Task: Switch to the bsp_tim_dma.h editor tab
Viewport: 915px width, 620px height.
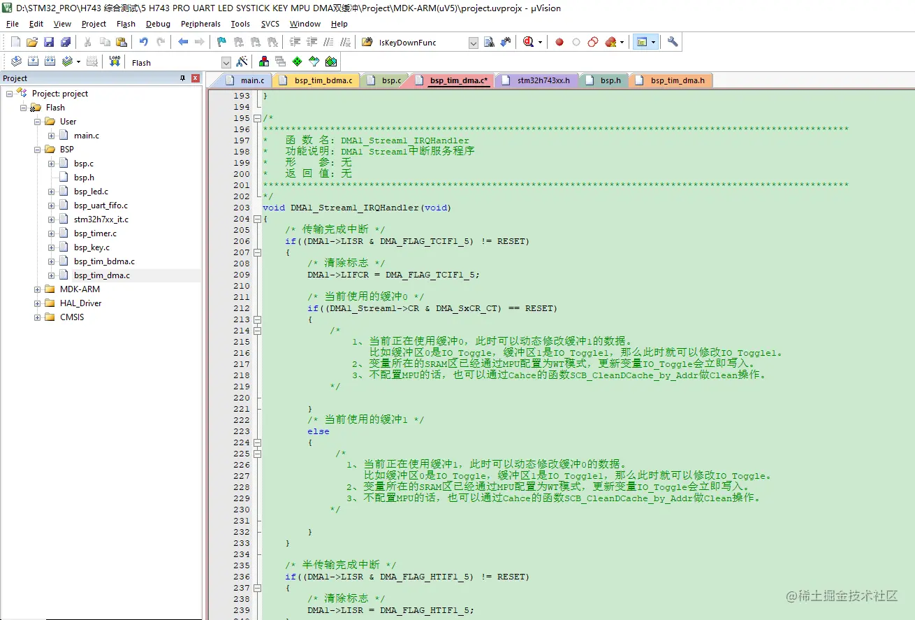Action: point(671,80)
